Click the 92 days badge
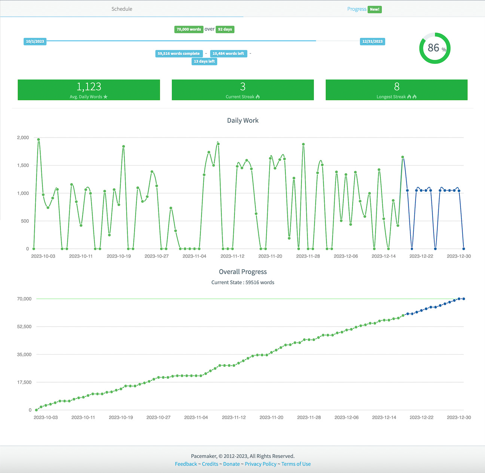 click(x=225, y=29)
